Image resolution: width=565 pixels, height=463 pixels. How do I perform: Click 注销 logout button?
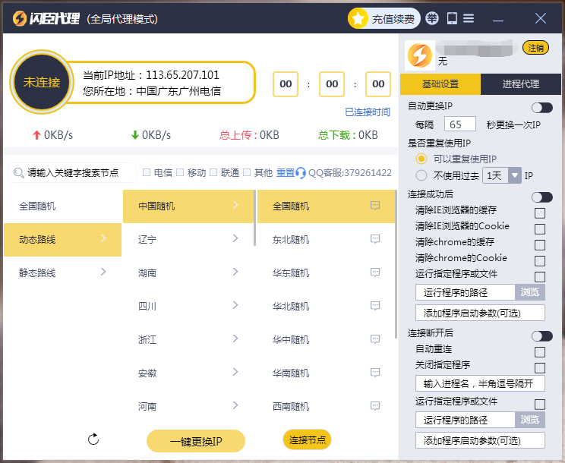pyautogui.click(x=535, y=48)
